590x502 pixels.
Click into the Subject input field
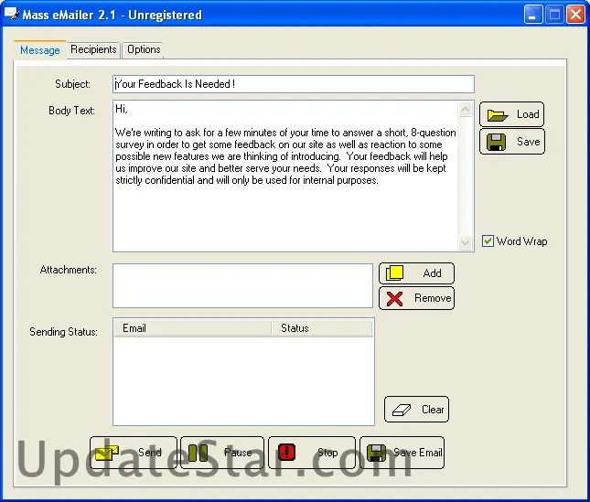click(294, 84)
